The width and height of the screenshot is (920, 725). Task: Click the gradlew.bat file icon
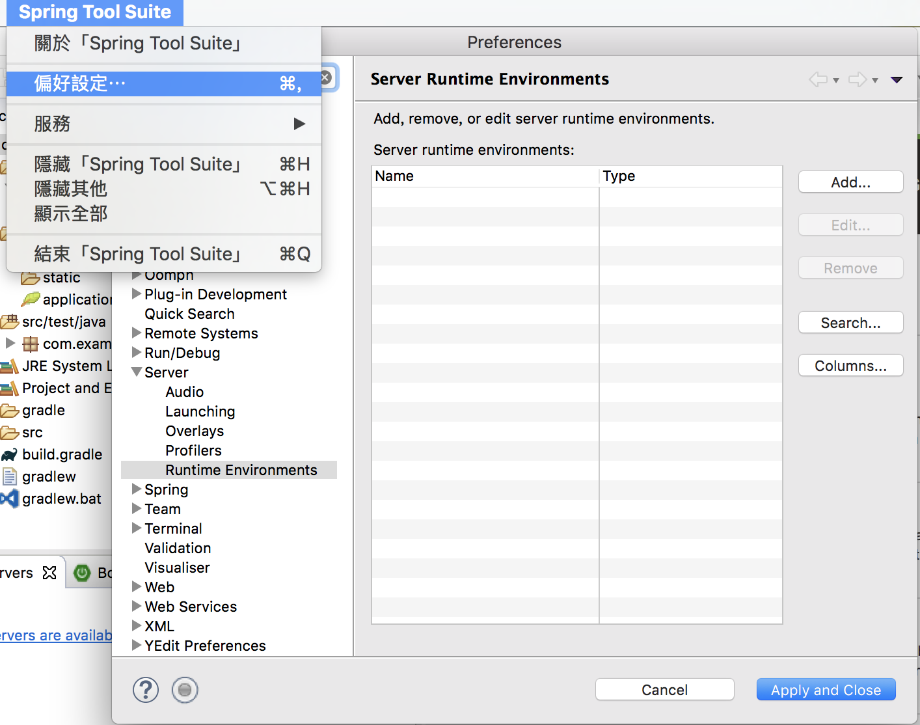[x=9, y=499]
